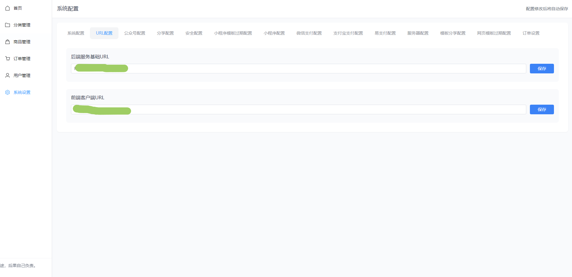572x277 pixels.
Task: Select the 支付宝支付配置 tab
Action: click(348, 33)
